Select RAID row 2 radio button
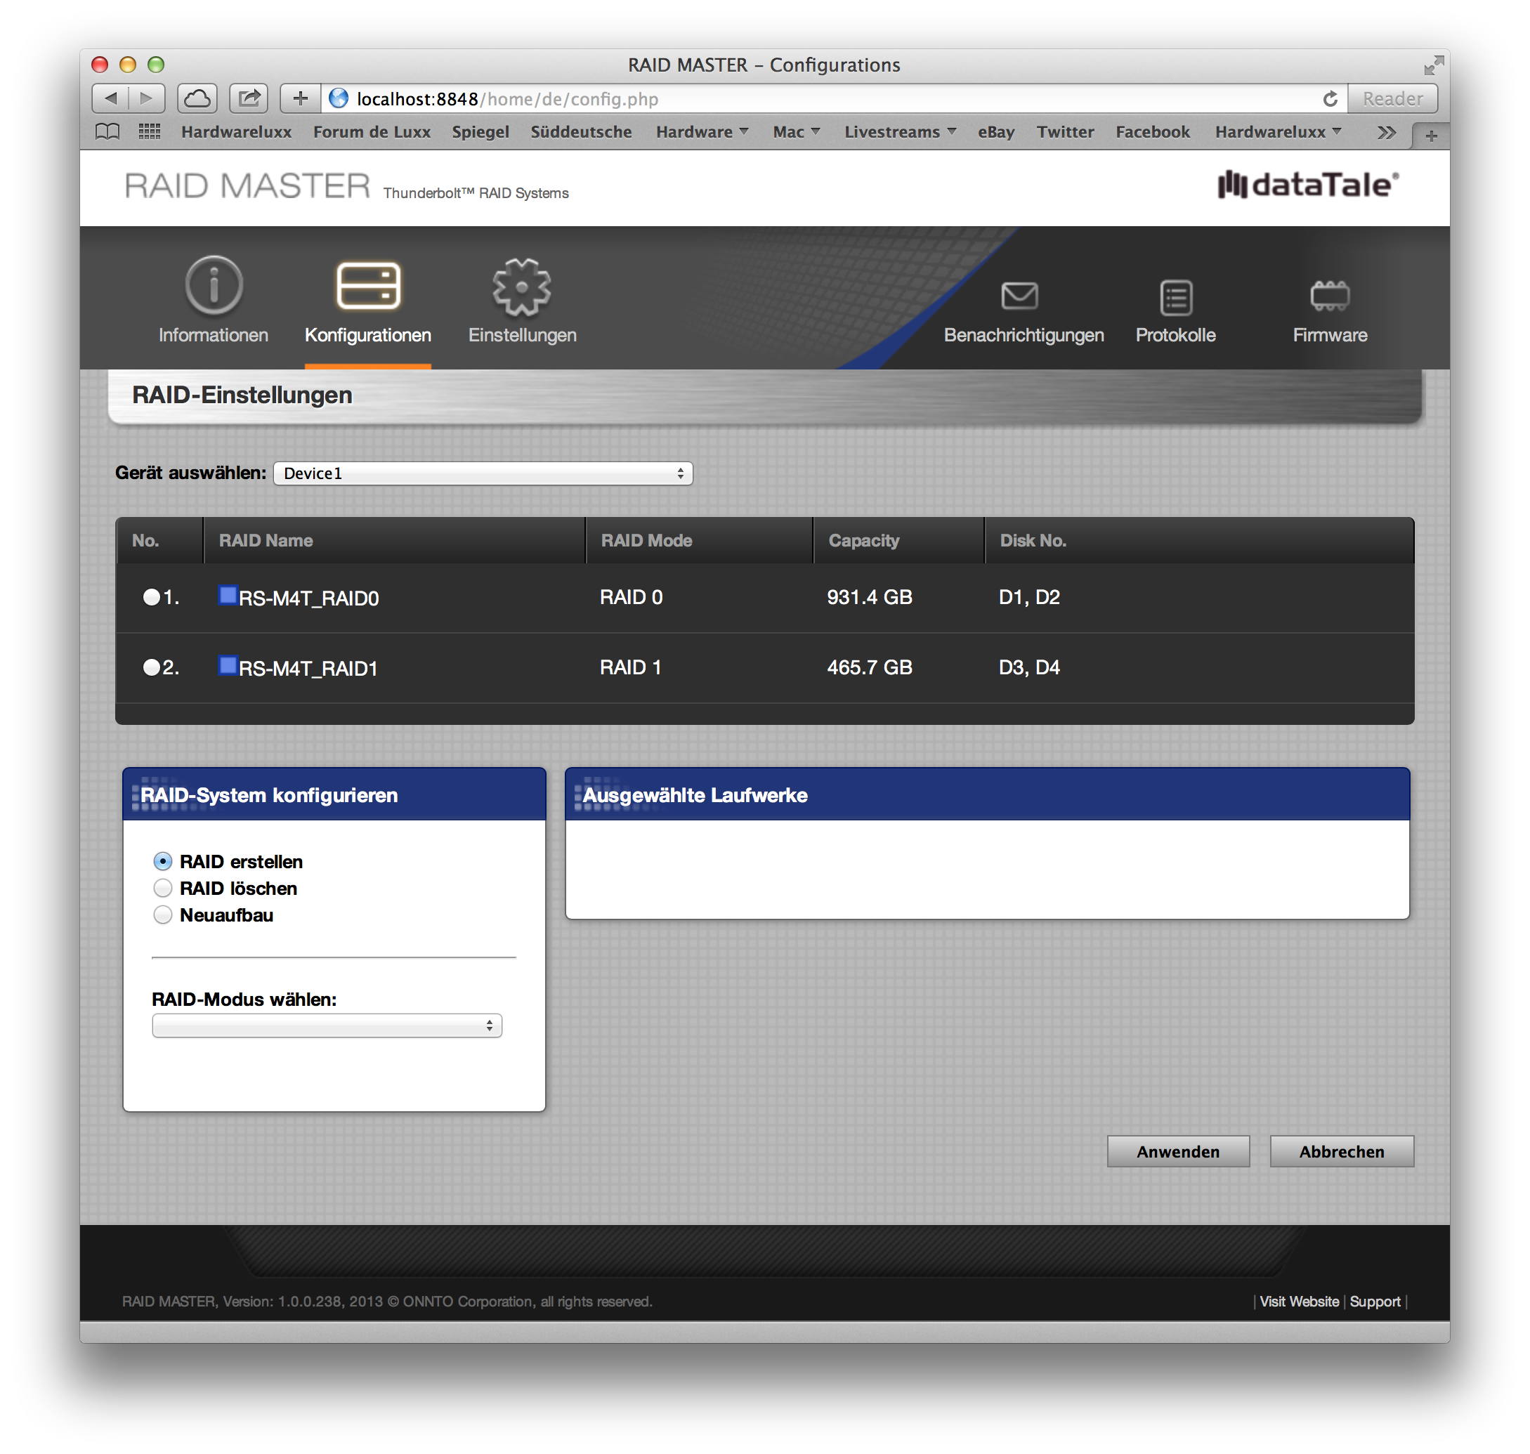The image size is (1530, 1454). pos(151,667)
